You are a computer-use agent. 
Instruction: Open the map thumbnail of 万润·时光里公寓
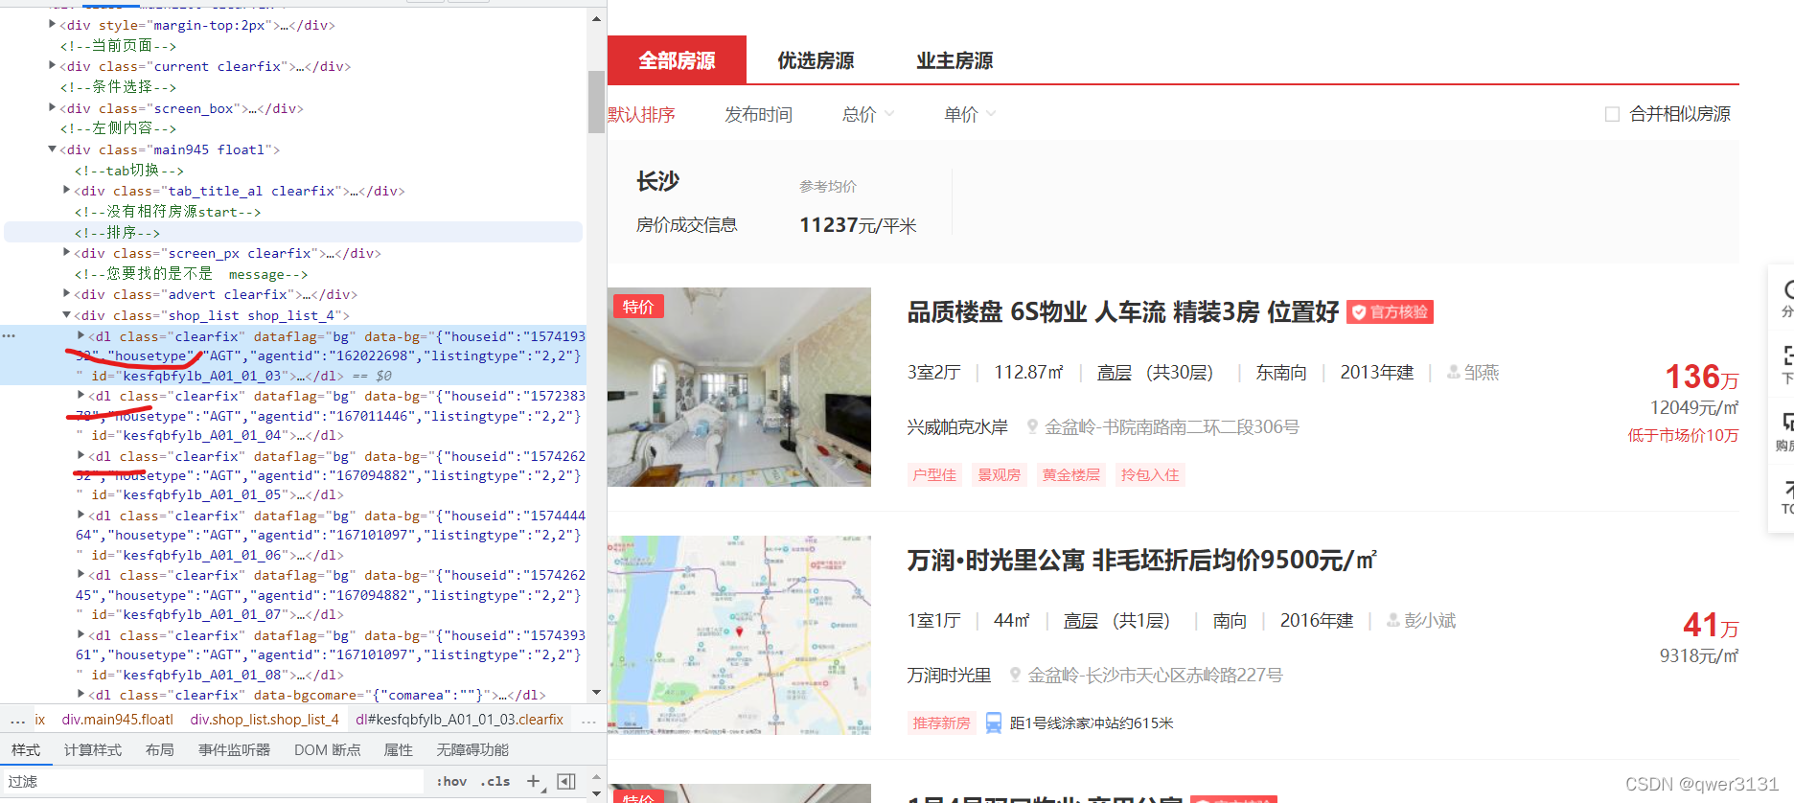(739, 635)
